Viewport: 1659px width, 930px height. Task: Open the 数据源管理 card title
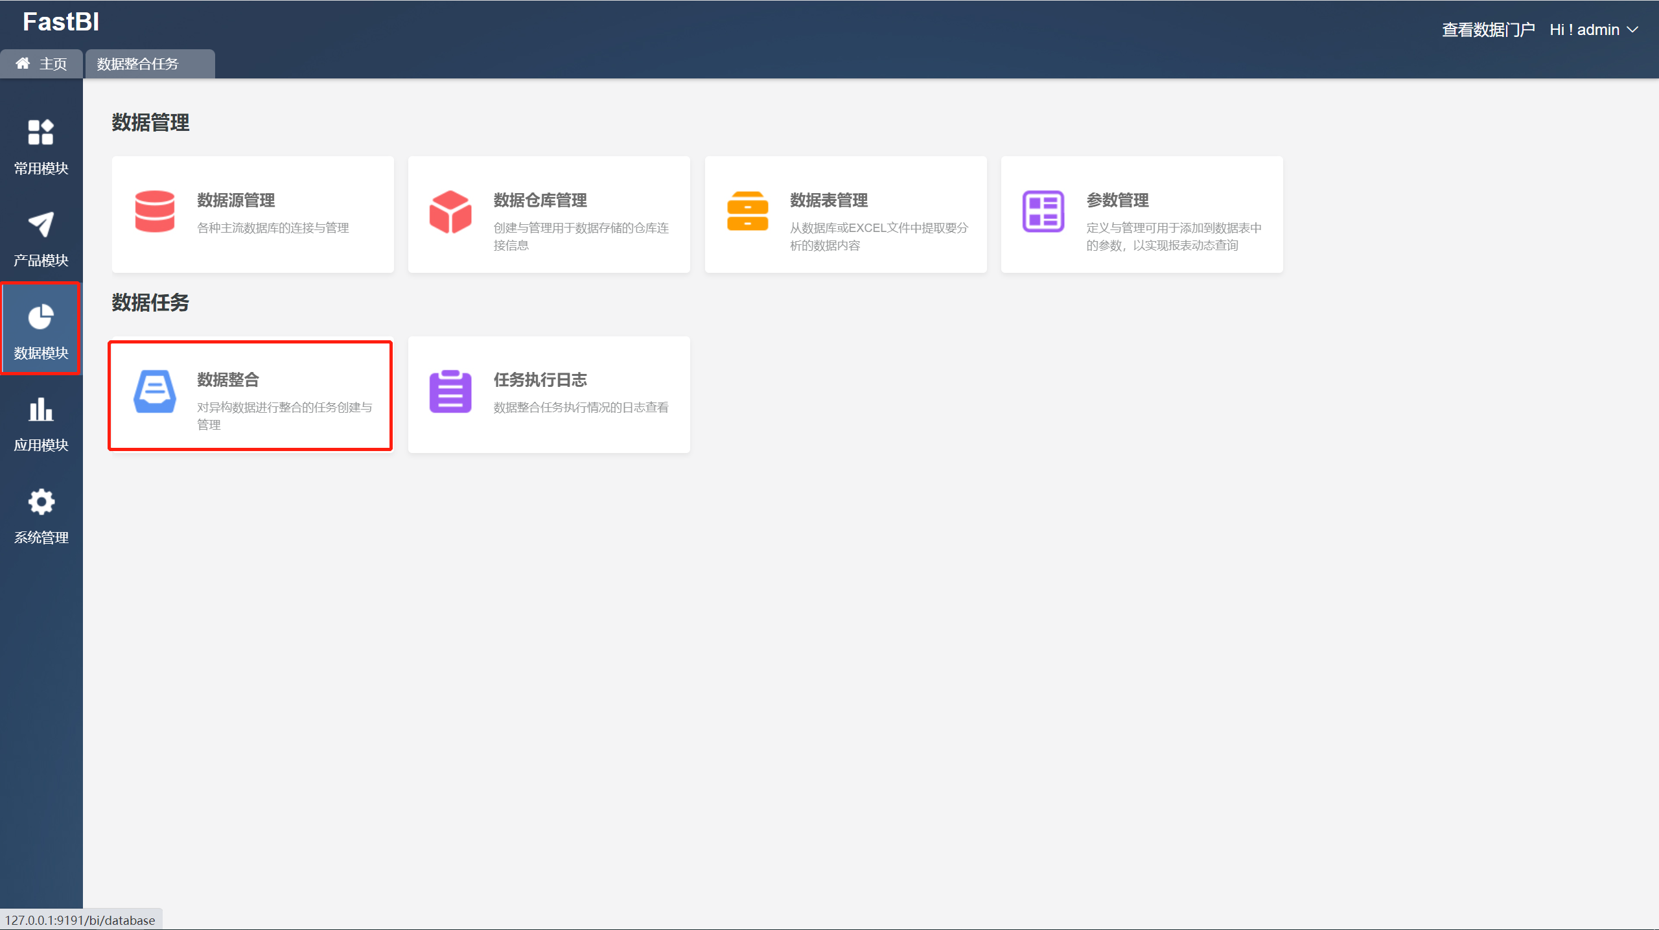tap(236, 200)
